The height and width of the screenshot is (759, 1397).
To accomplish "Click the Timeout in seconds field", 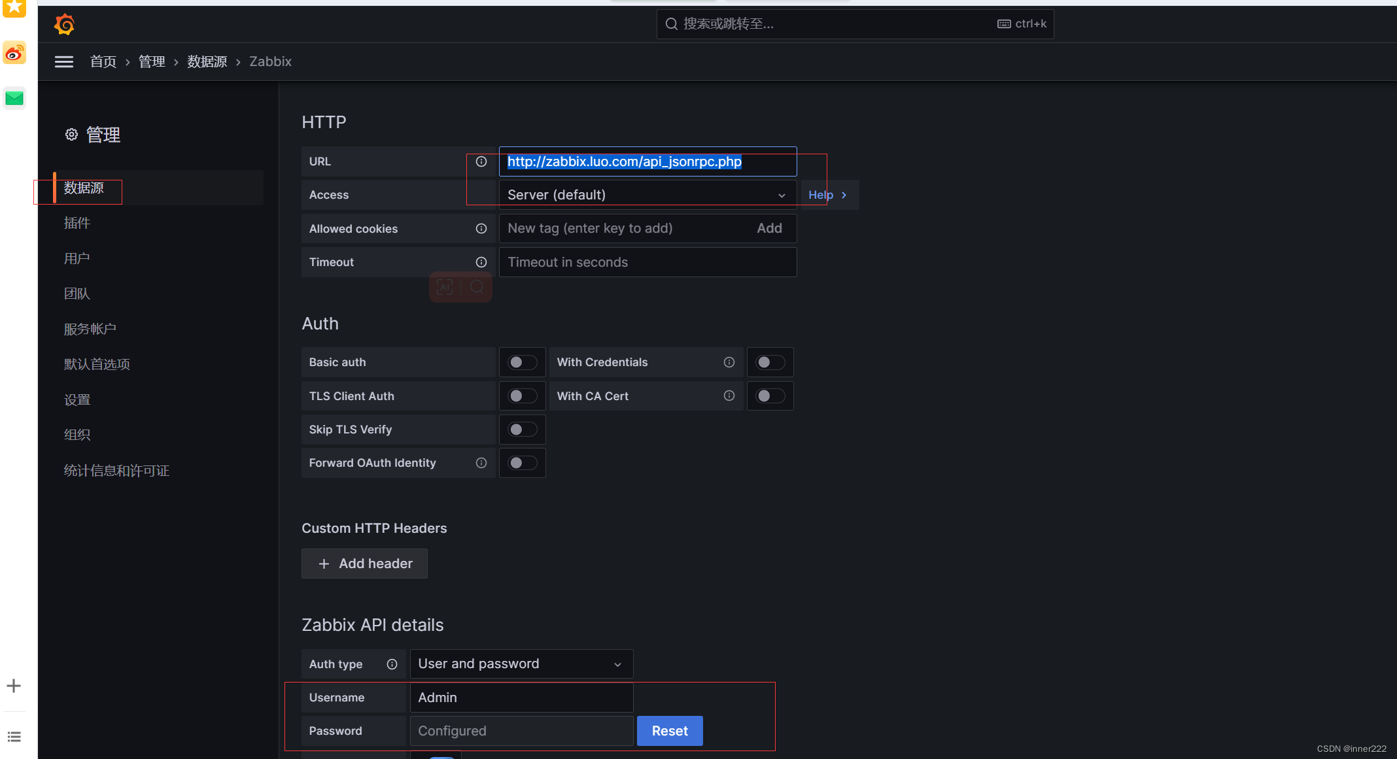I will (647, 262).
